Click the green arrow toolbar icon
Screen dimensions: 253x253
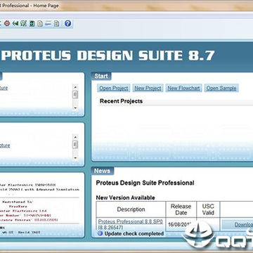(15, 23)
